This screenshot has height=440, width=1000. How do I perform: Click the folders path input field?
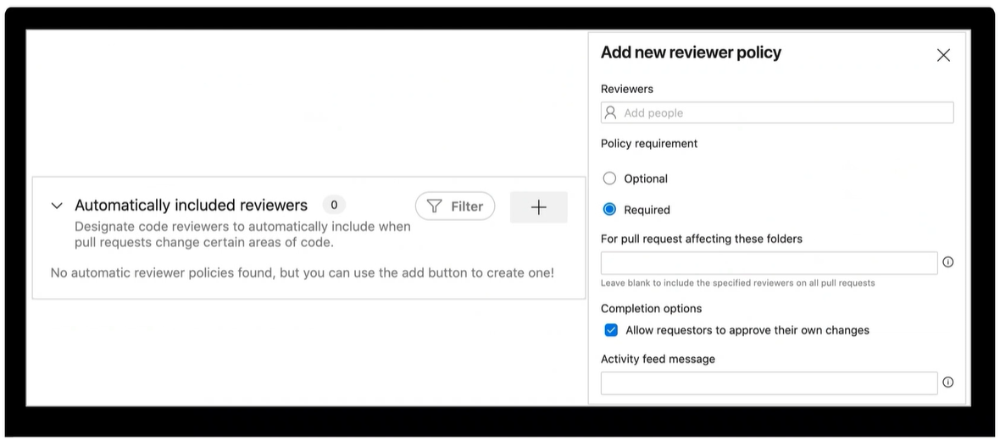pyautogui.click(x=769, y=263)
